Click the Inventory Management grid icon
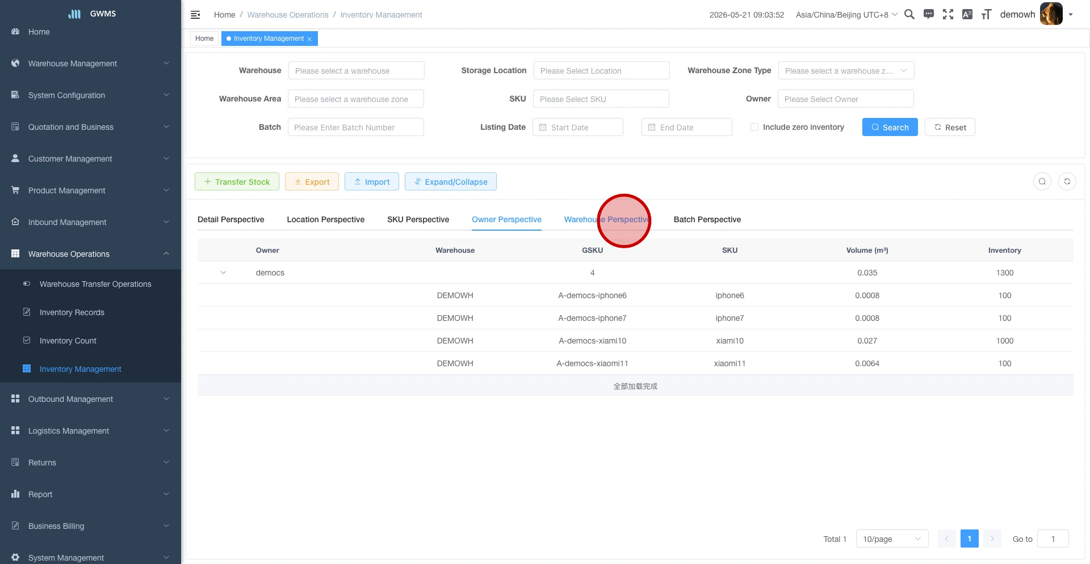 [x=27, y=369]
